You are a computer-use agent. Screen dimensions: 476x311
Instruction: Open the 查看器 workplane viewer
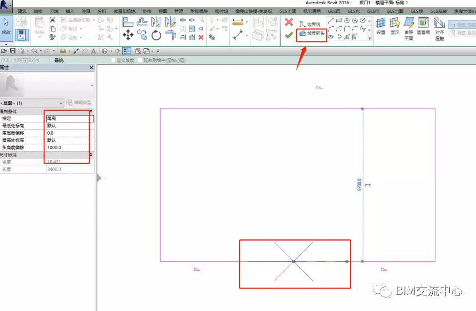point(423,26)
